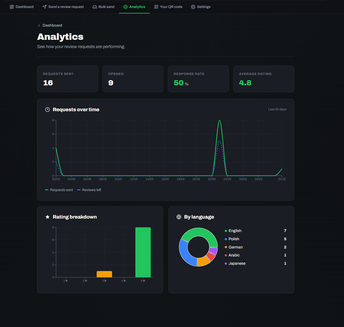
Task: Click the "Japanese" language row label
Action: [237, 264]
